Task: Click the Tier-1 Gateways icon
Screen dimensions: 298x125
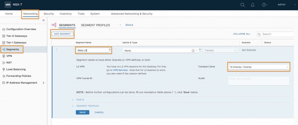Action: click(x=3, y=43)
